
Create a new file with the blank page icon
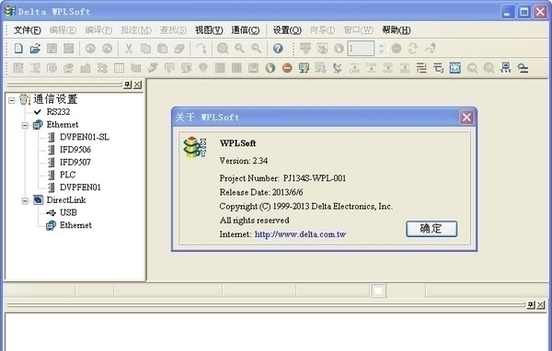tap(18, 48)
